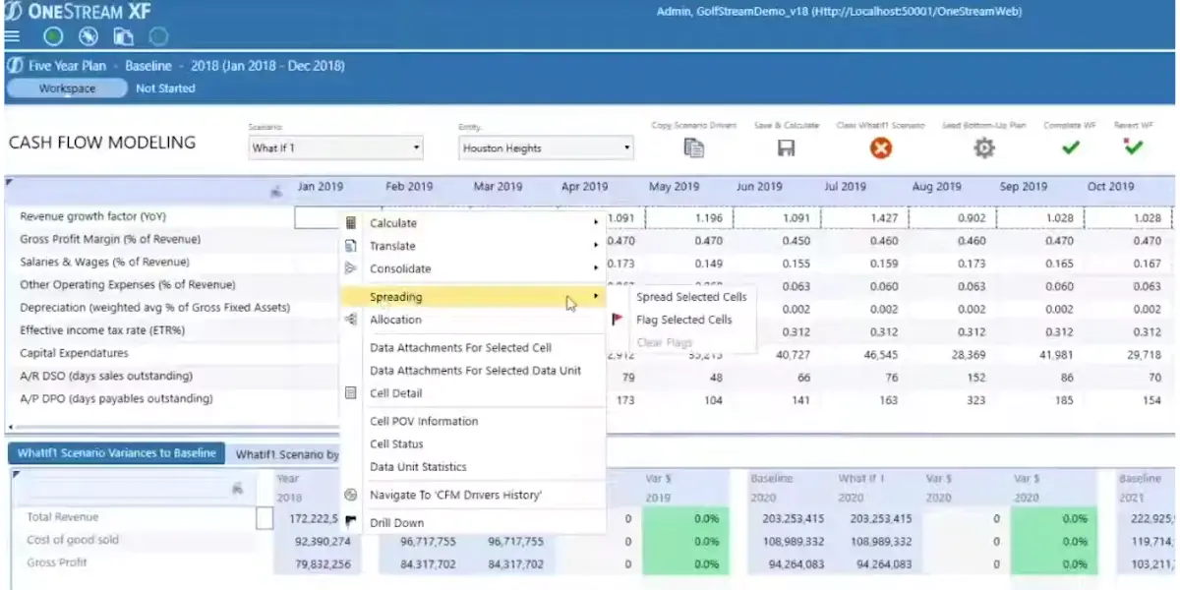Select Flag Selected Cells from submenu
Viewport: 1180px width, 590px height.
tap(683, 320)
